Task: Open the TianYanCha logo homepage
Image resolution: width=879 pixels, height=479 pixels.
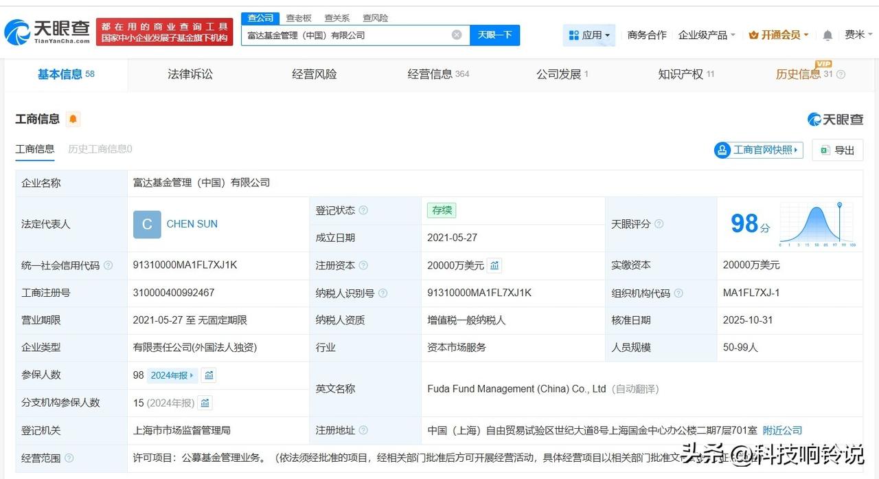Action: 47,32
